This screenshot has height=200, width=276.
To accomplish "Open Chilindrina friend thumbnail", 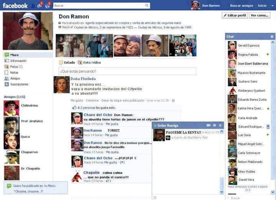I will click(11, 108).
